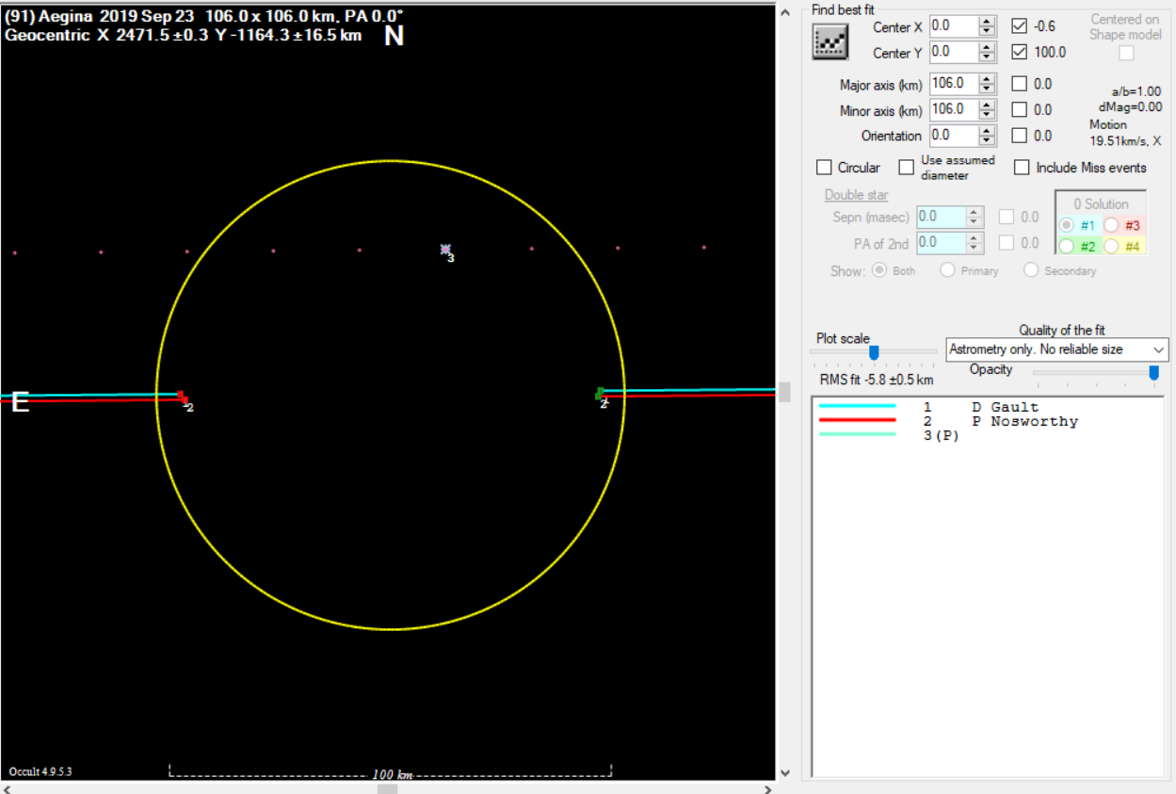Screen dimensions: 1176x794
Task: Click the Plot scale slider handle
Action: (874, 352)
